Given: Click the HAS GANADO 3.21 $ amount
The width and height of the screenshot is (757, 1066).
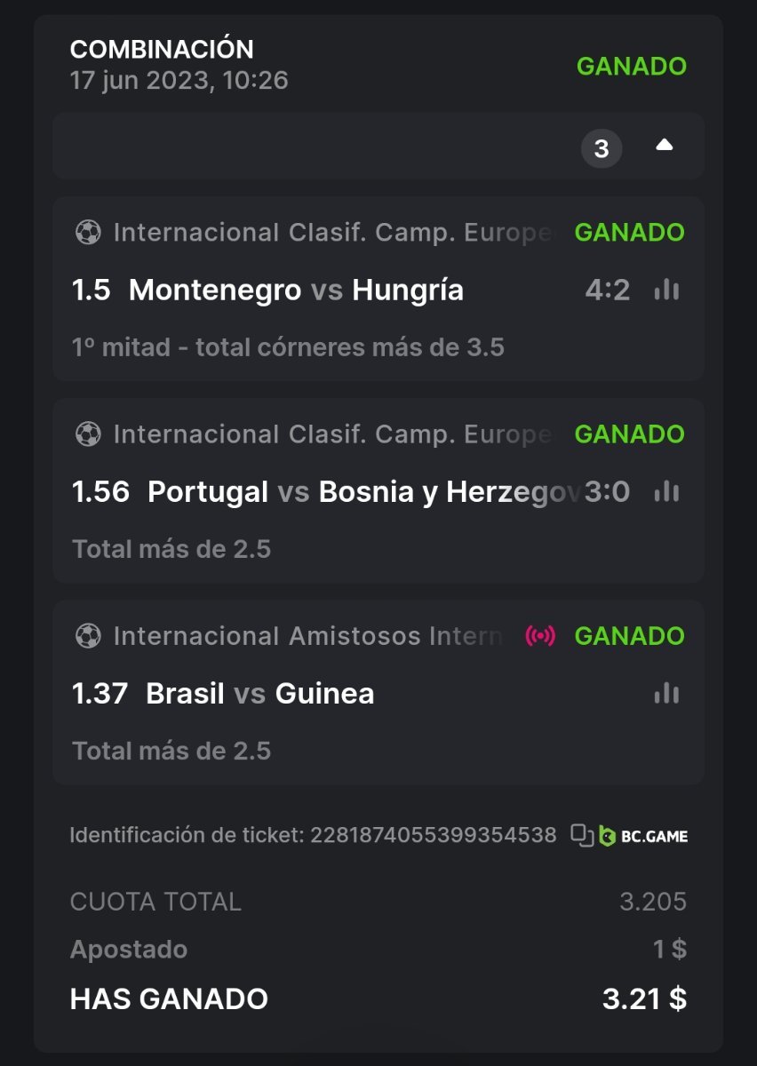Looking at the screenshot, I should (x=643, y=998).
